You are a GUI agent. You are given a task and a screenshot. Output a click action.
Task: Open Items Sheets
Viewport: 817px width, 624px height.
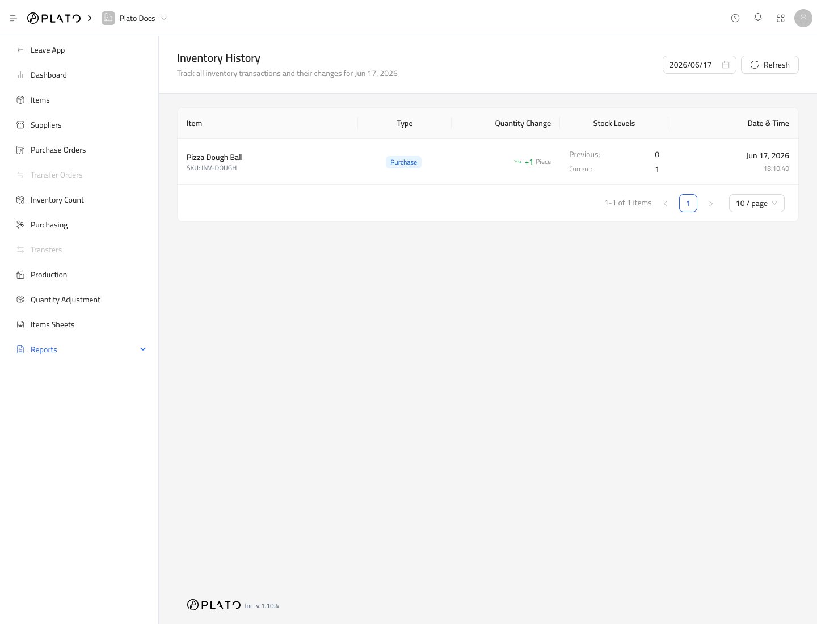point(53,324)
